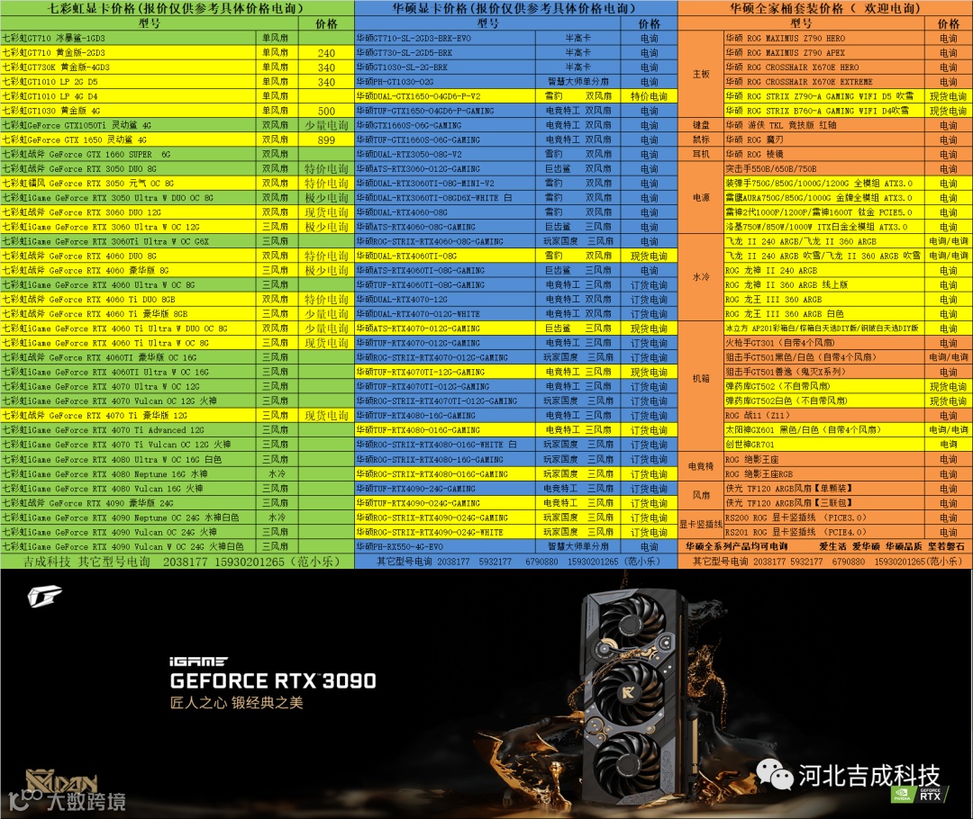Viewport: 973px width, 819px height.
Task: Select row 'RS201 ROG 显卡竖插线 (PCIE4.0)'
Action: tap(849, 532)
